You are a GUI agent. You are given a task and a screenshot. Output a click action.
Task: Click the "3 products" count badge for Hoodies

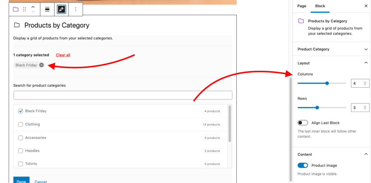pyautogui.click(x=212, y=151)
